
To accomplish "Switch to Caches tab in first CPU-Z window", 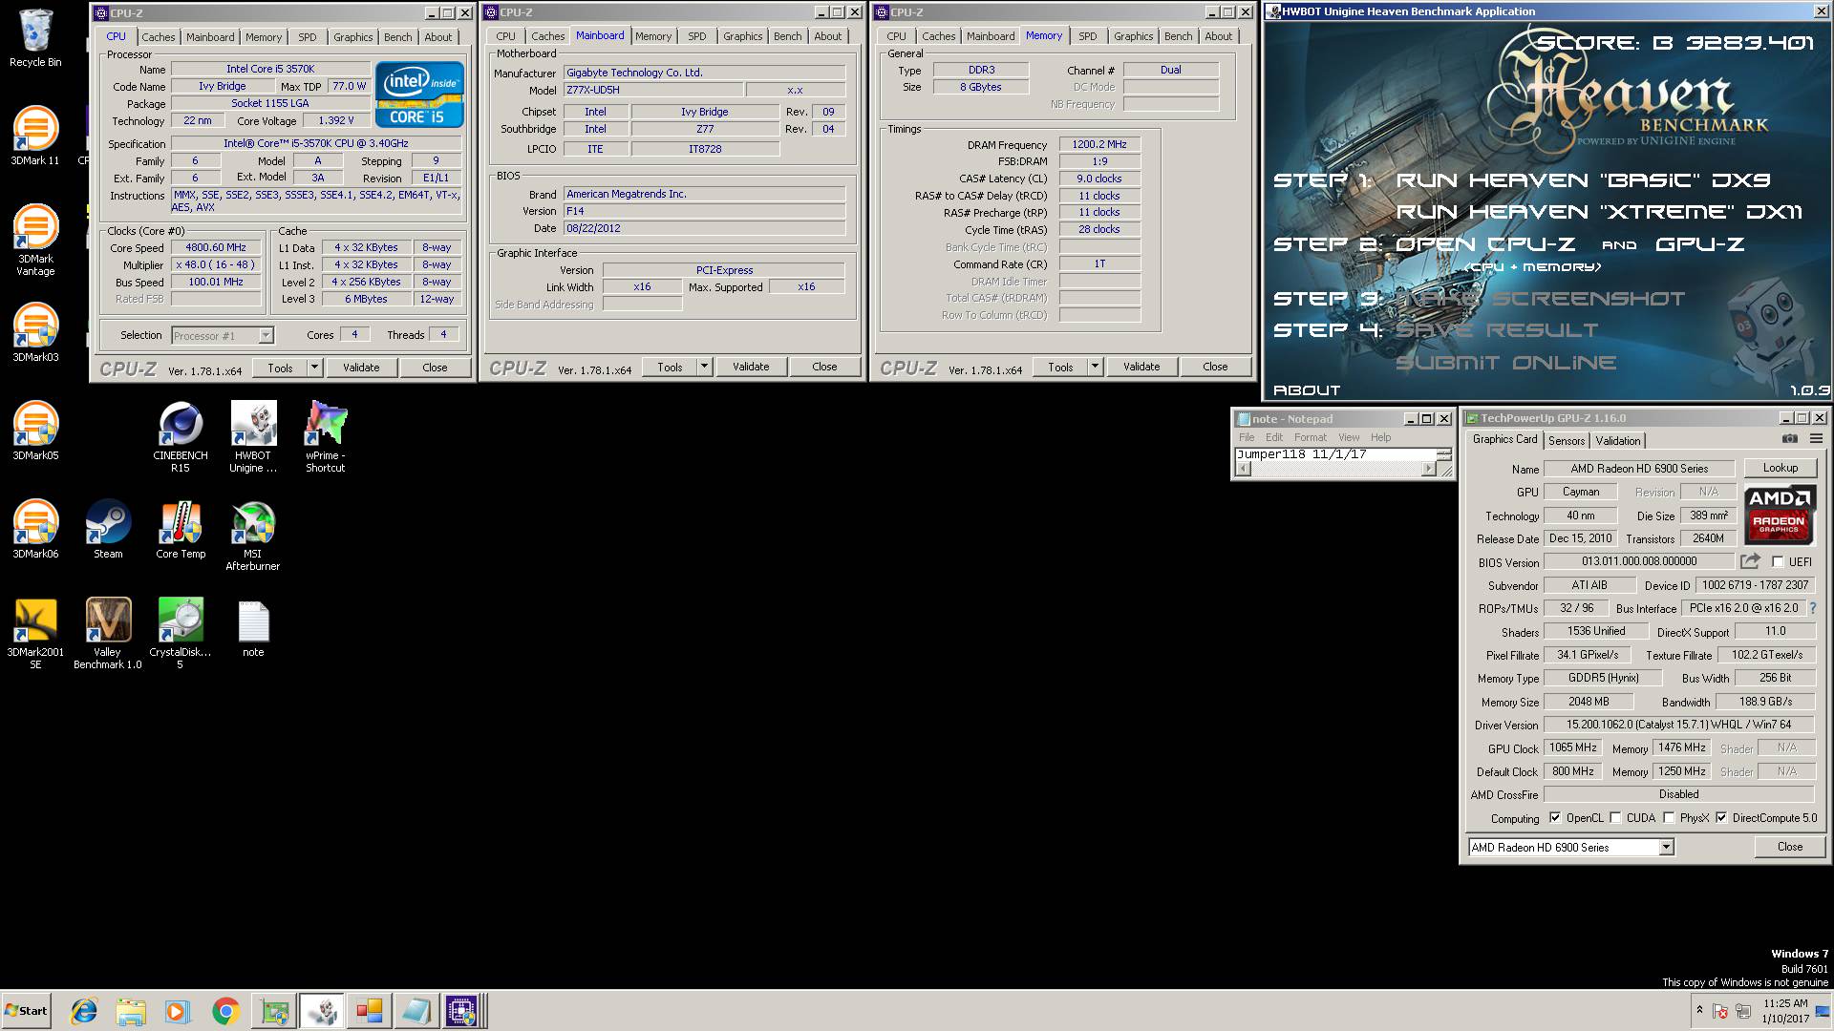I will [x=159, y=36].
